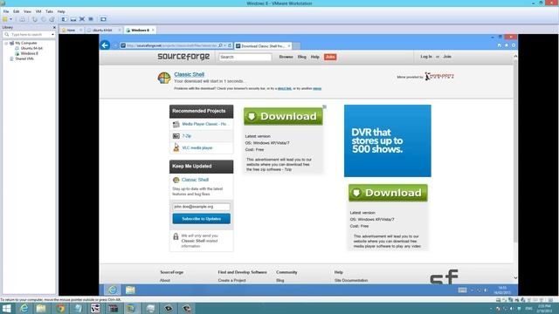559x314 pixels.
Task: Go back in guest Internet Explorer
Action: tap(105, 45)
